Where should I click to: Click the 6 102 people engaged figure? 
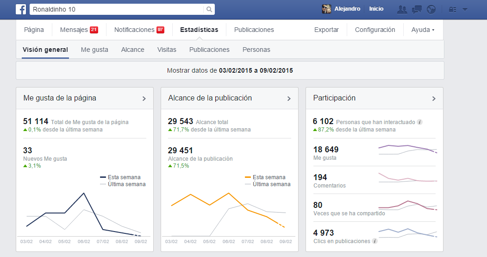coord(323,121)
